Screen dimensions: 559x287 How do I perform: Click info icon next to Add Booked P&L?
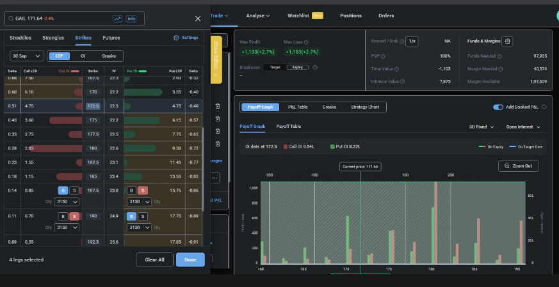tap(544, 107)
